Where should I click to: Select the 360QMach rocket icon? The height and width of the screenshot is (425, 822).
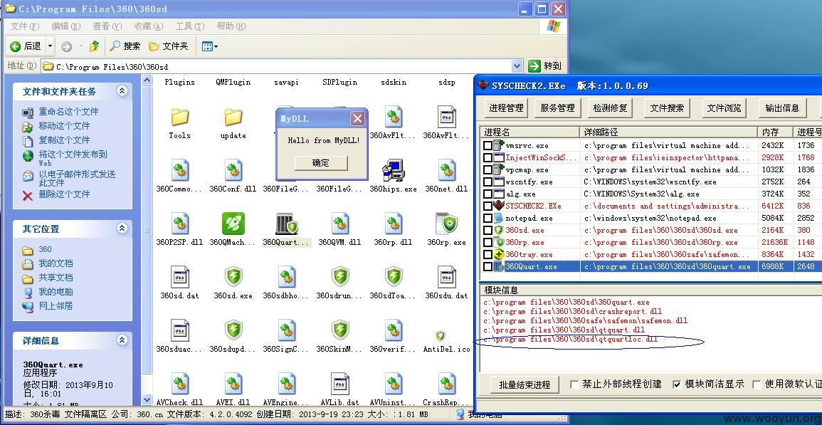pos(233,224)
